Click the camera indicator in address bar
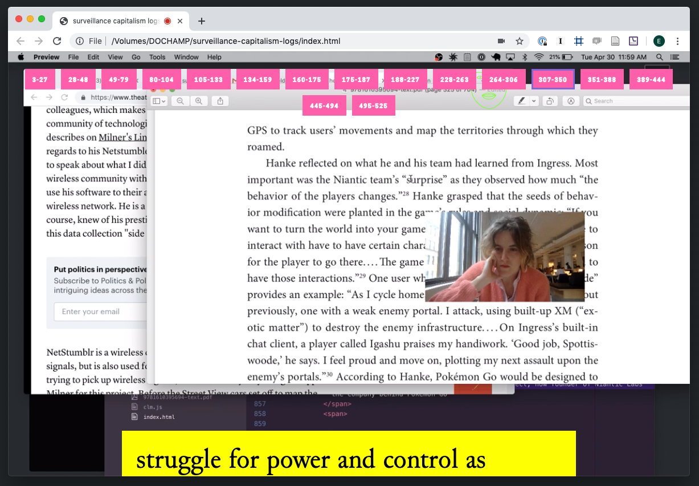 coord(501,41)
